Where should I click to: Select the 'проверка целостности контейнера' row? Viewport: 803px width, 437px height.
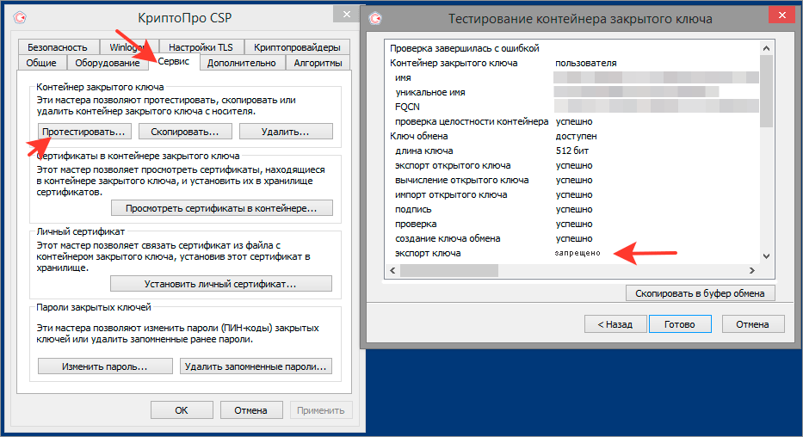(x=572, y=122)
